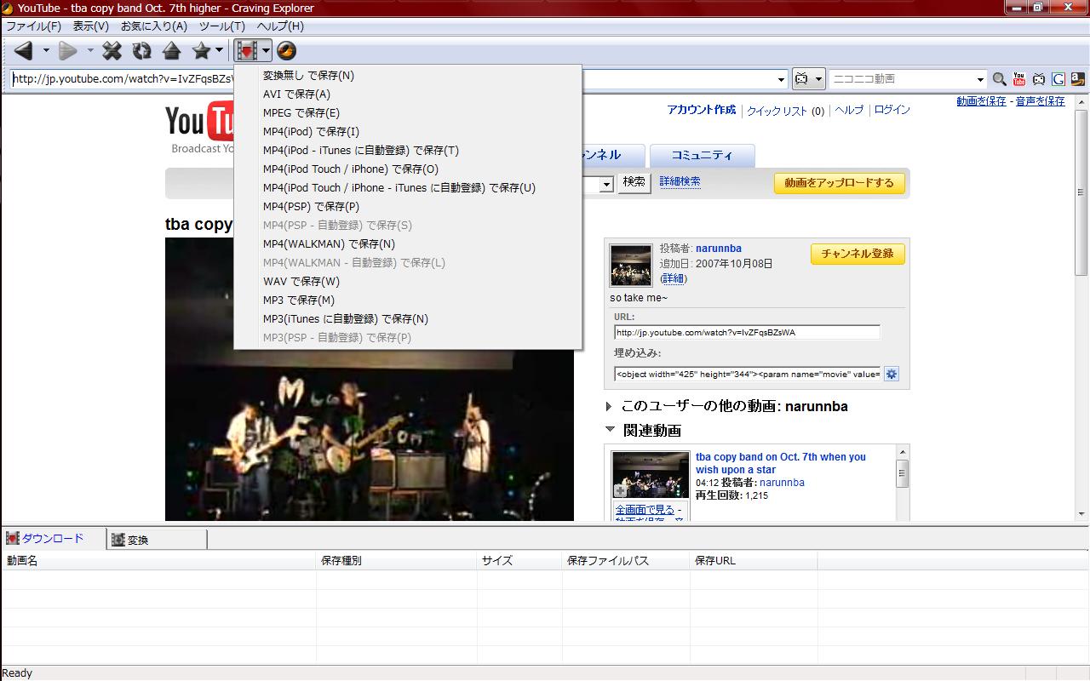
Task: Open the お気に入り(A) menu
Action: click(x=154, y=26)
